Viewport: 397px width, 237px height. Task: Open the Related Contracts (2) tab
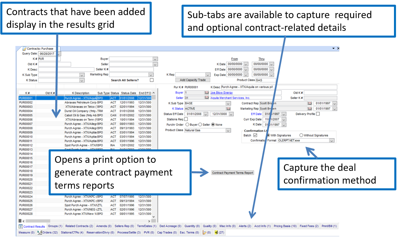coord(79,226)
